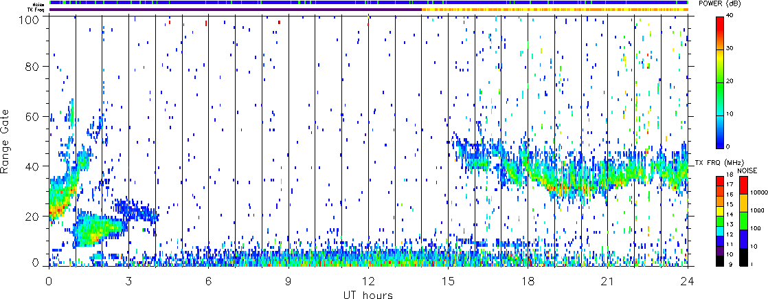Click the 3 tick label on the UT hours axis
This screenshot has height=299, width=768.
(x=128, y=280)
